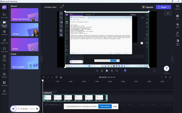Change the 16:9 aspect ratio

click(168, 13)
